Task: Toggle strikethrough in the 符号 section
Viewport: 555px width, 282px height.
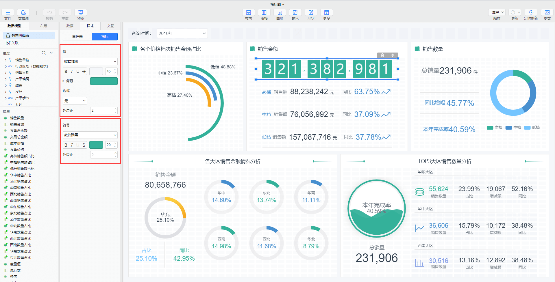Action: [84, 145]
